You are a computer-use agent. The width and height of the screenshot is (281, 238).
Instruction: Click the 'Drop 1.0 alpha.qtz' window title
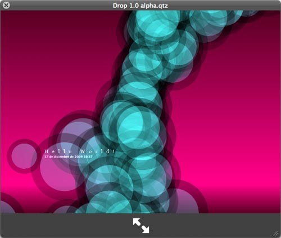coord(140,6)
